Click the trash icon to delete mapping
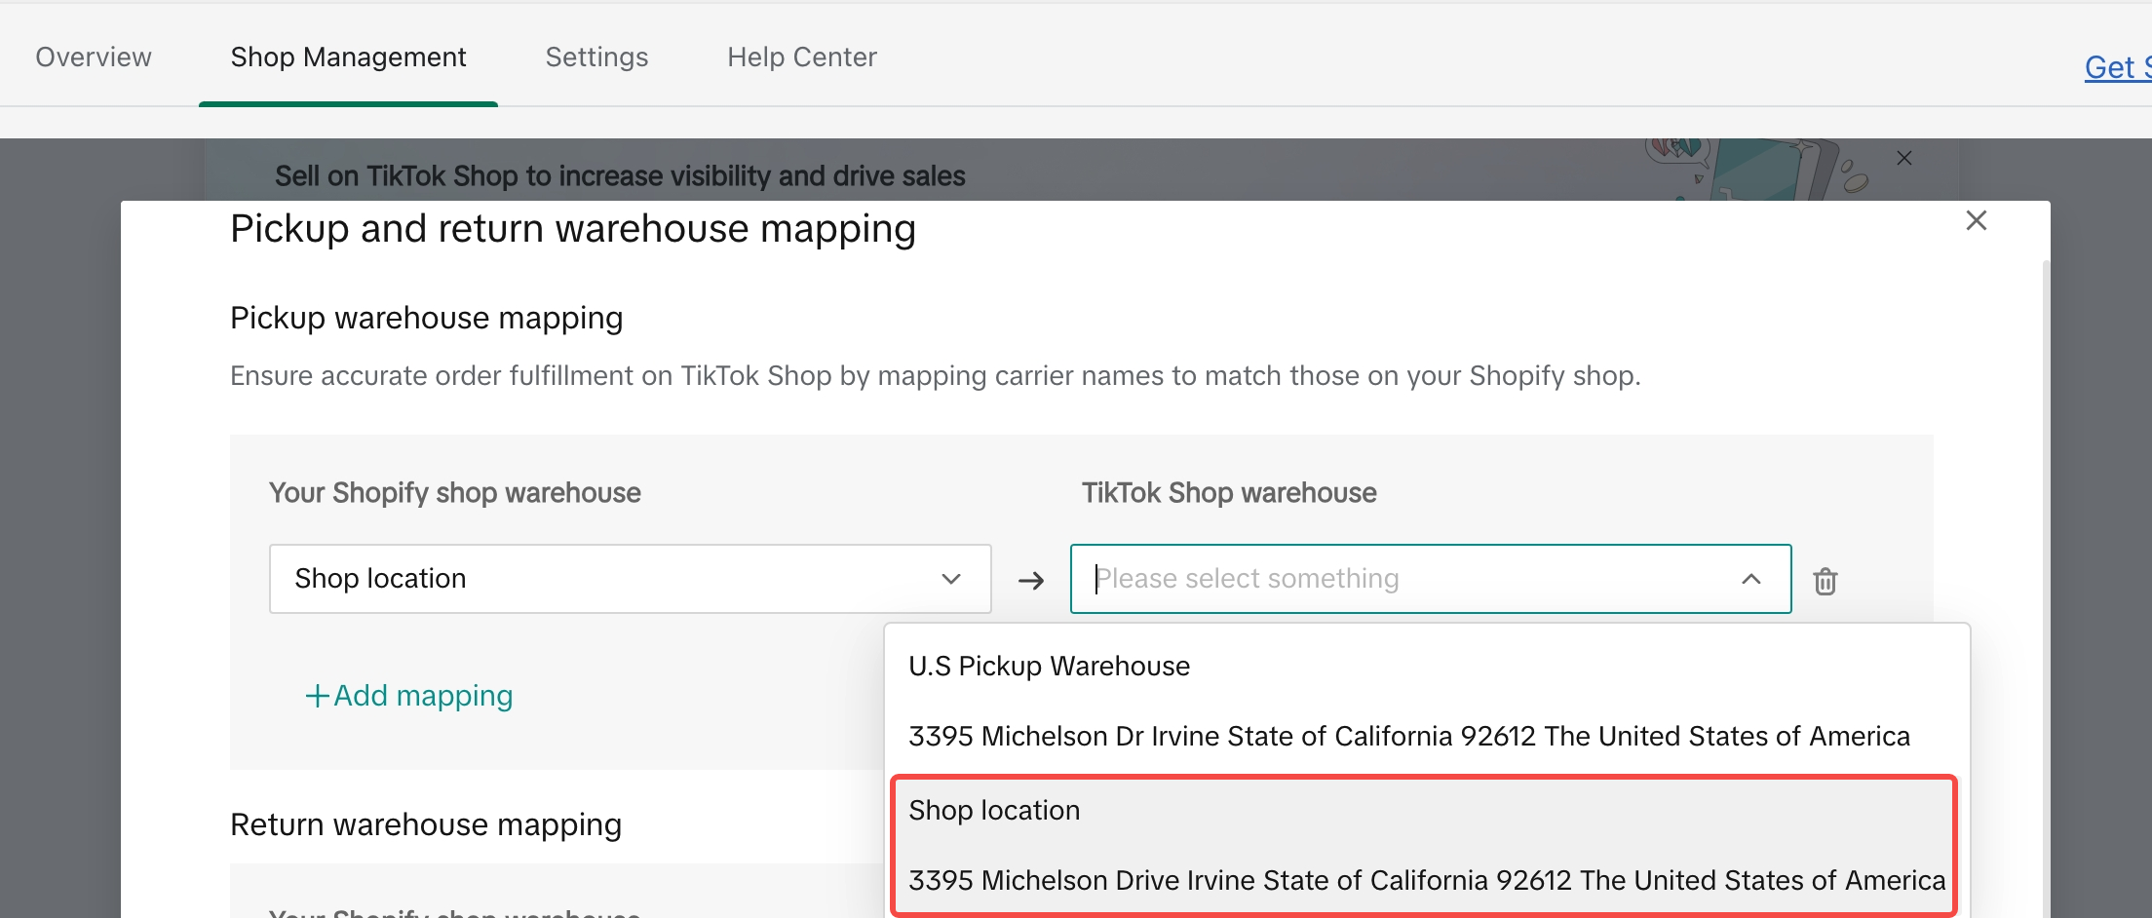Screen dimensions: 2152x918 coord(1825,581)
